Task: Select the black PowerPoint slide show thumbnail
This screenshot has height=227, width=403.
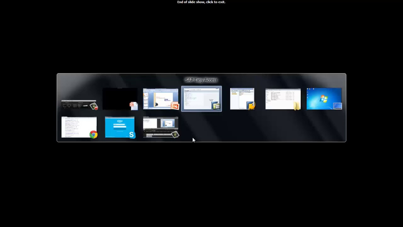Action: click(120, 99)
